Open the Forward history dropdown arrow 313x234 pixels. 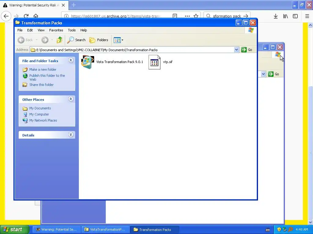pos(52,40)
